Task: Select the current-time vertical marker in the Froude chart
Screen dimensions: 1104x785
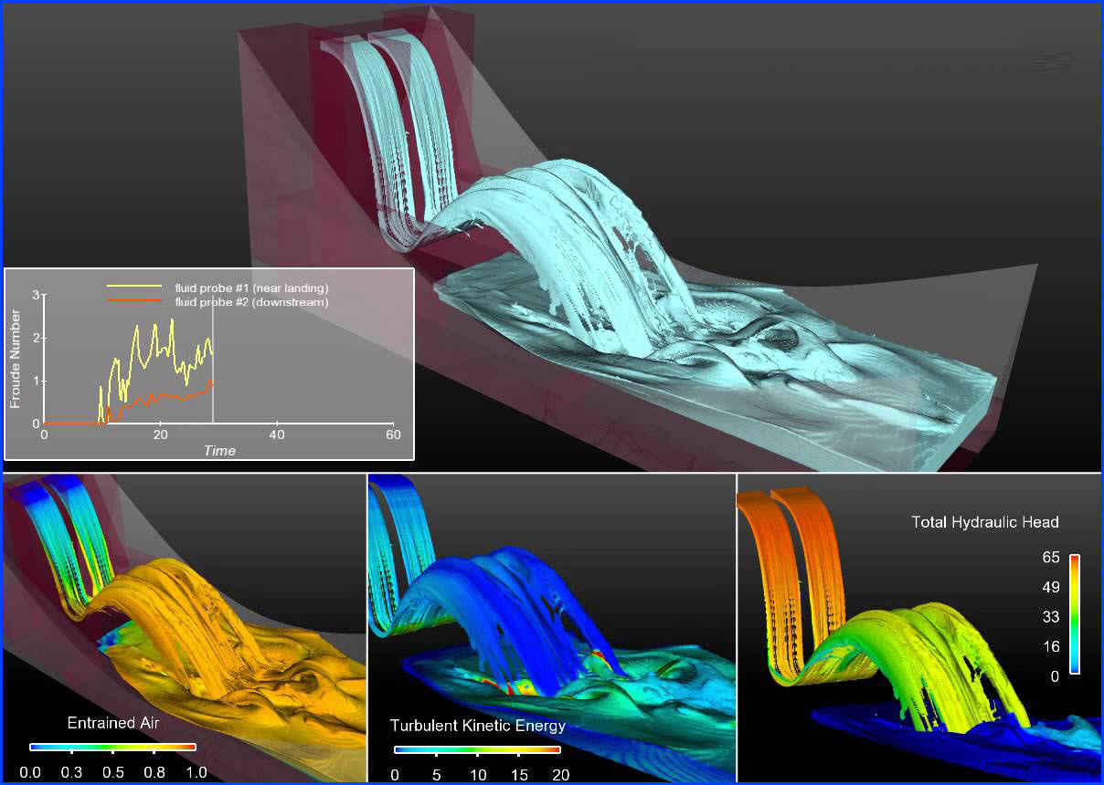Action: (213, 359)
